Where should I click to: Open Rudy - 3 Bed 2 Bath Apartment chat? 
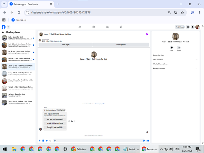click(18, 74)
